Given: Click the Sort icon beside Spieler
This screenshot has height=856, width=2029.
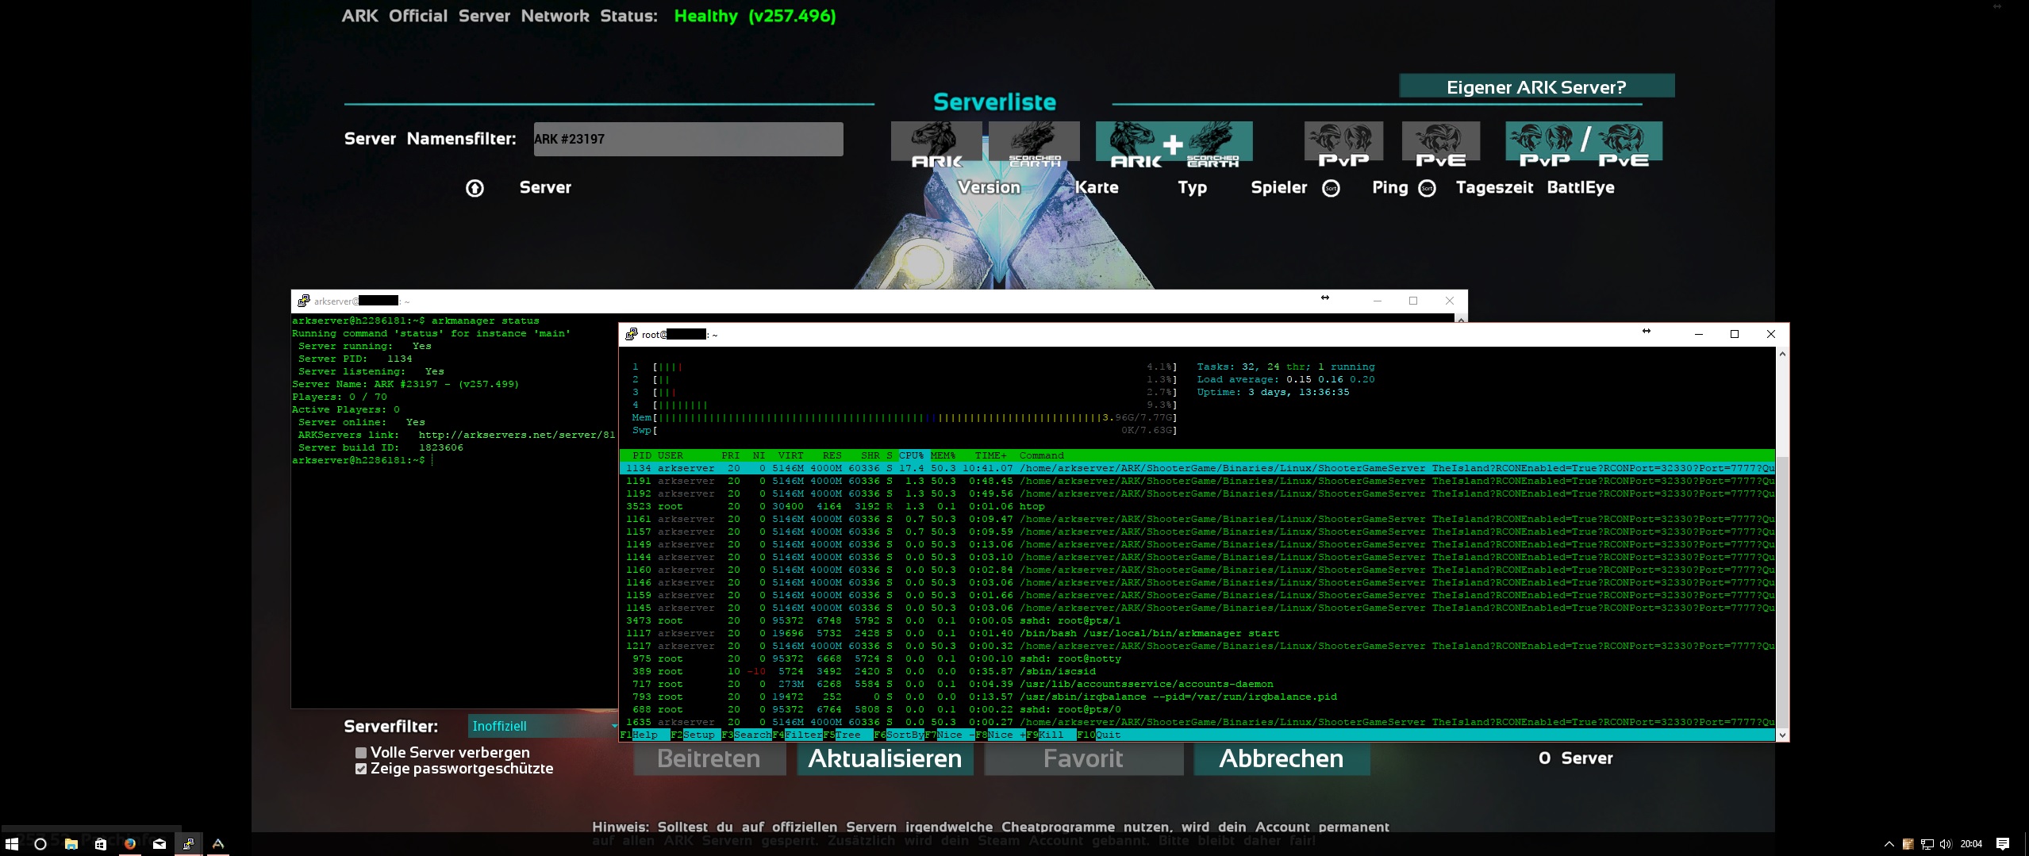Looking at the screenshot, I should point(1331,188).
